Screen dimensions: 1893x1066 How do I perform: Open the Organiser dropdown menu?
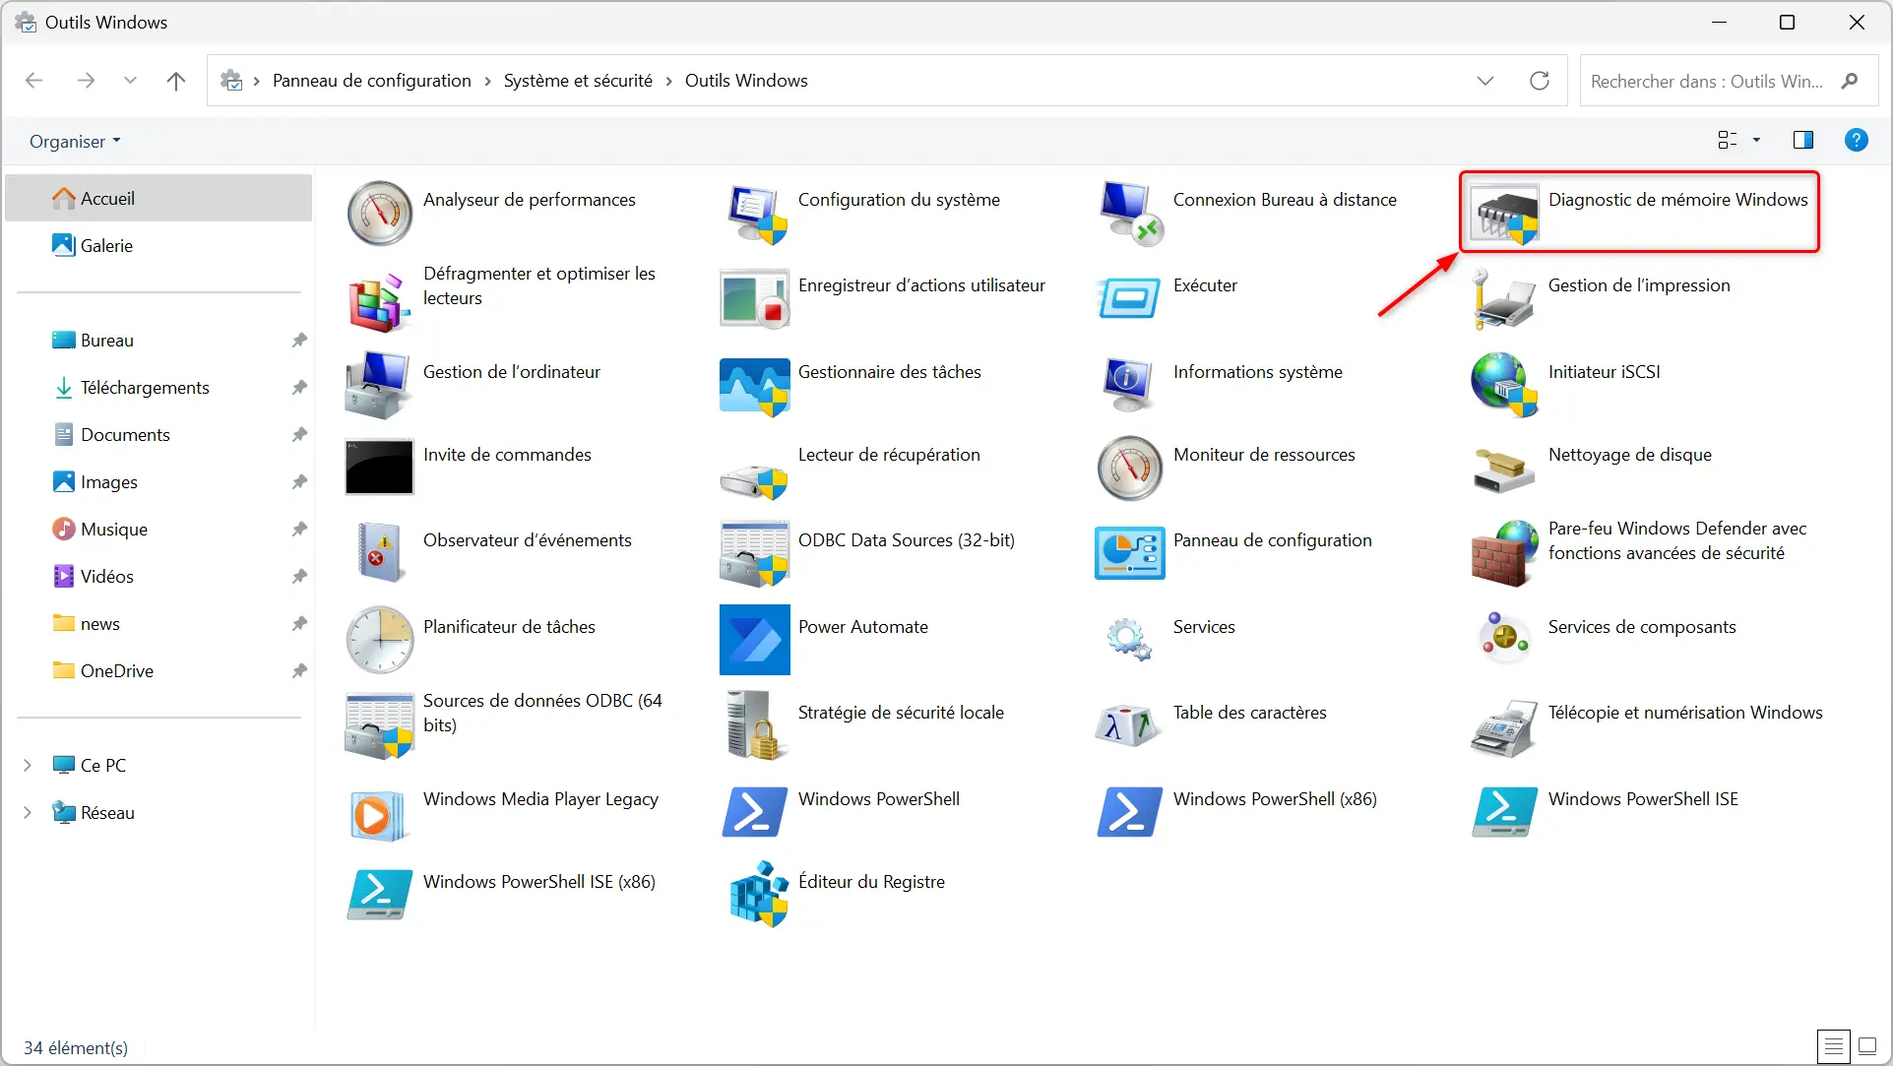75,141
